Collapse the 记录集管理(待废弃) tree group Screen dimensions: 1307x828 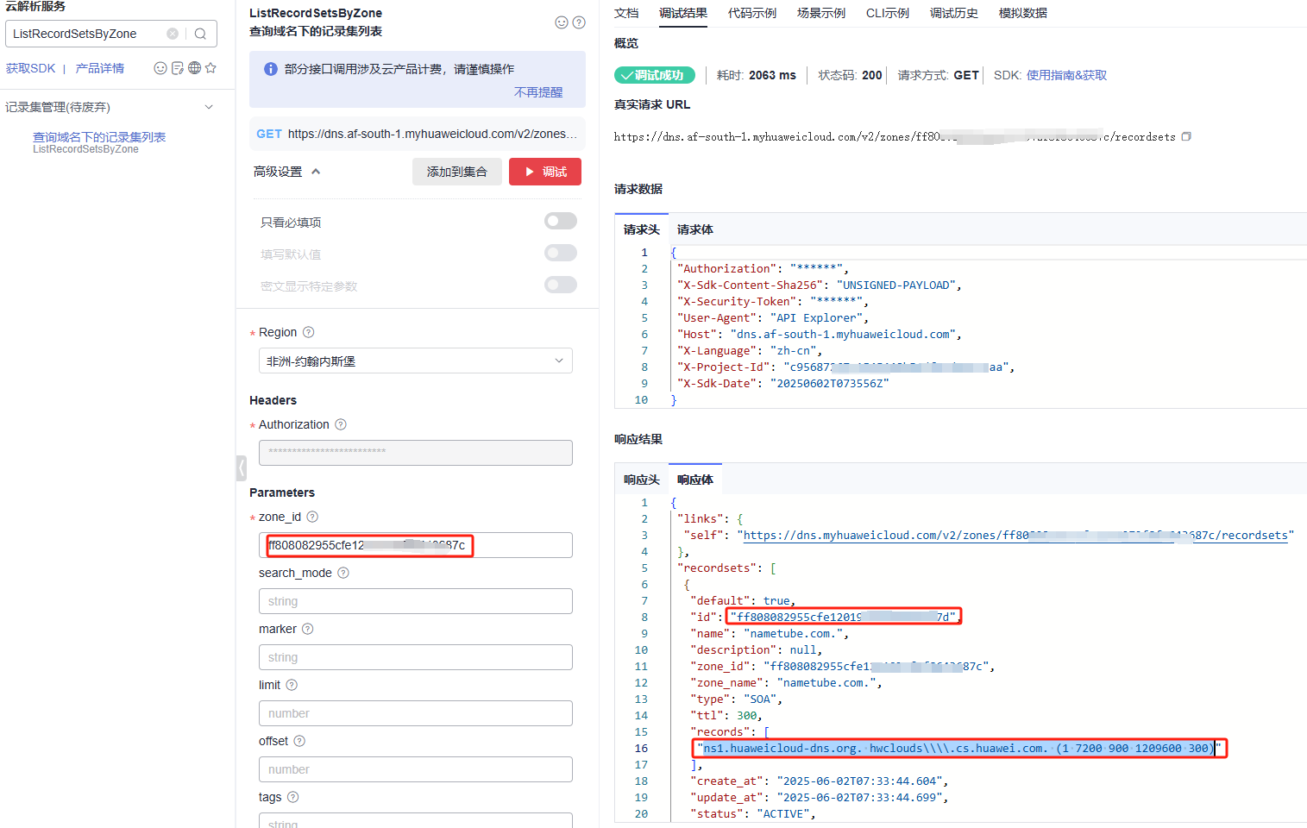click(x=208, y=107)
